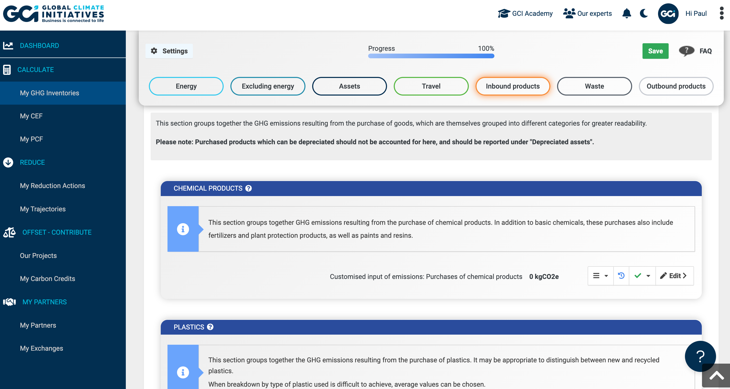This screenshot has height=389, width=730.
Task: Open the list options dropdown
Action: point(601,276)
